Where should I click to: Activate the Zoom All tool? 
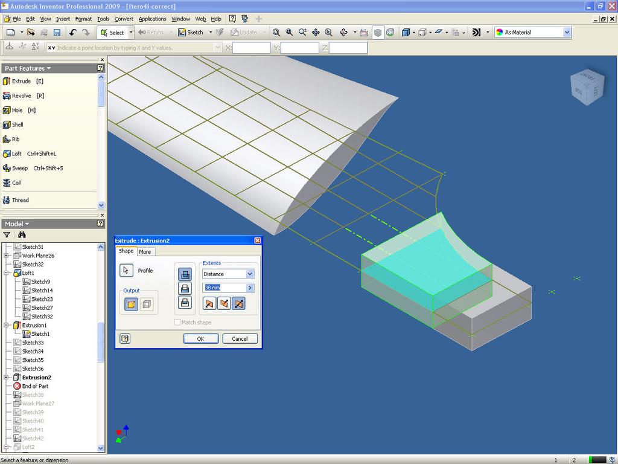coord(276,33)
